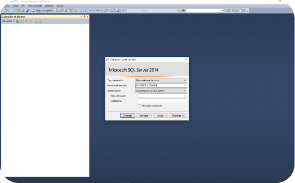Open the Autenticación dropdown
This screenshot has height=183, width=295.
185,91
